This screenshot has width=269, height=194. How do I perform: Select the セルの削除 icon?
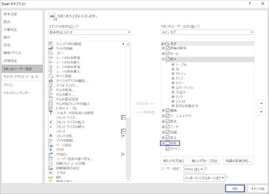(51, 90)
